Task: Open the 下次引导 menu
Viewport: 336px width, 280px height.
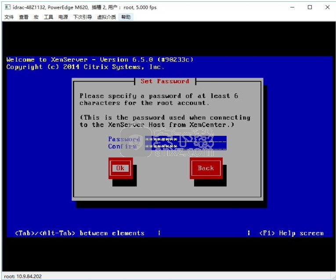Action: tap(83, 17)
